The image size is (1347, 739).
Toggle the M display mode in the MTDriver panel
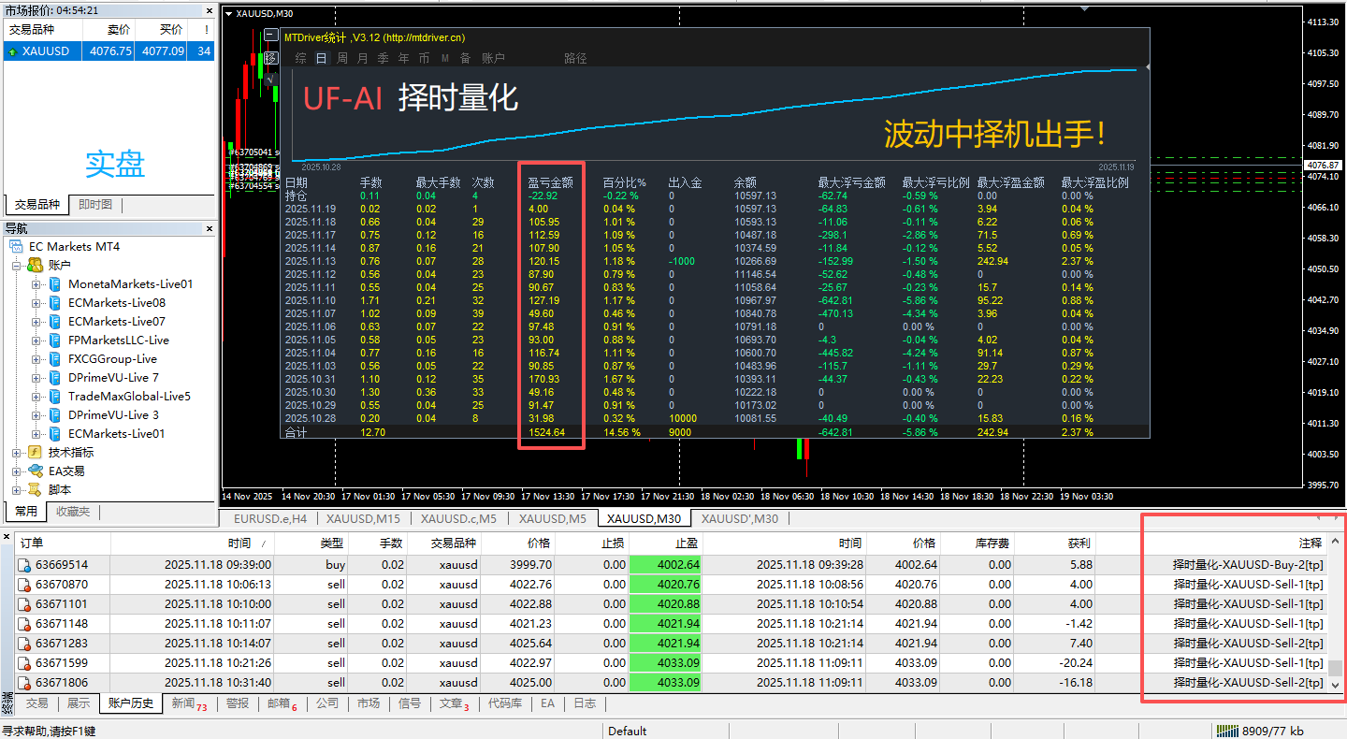coord(445,57)
